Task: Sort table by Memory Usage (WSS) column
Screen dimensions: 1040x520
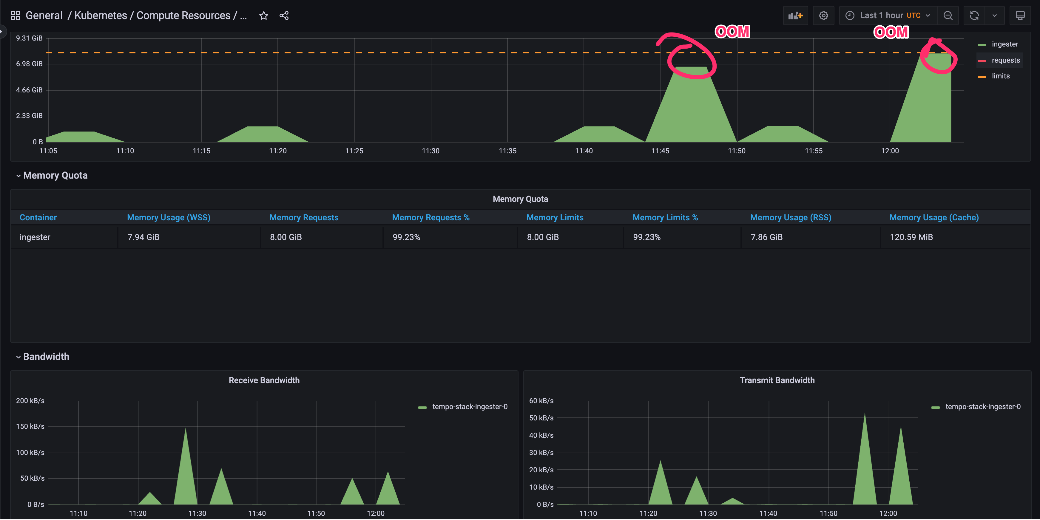Action: [x=168, y=217]
